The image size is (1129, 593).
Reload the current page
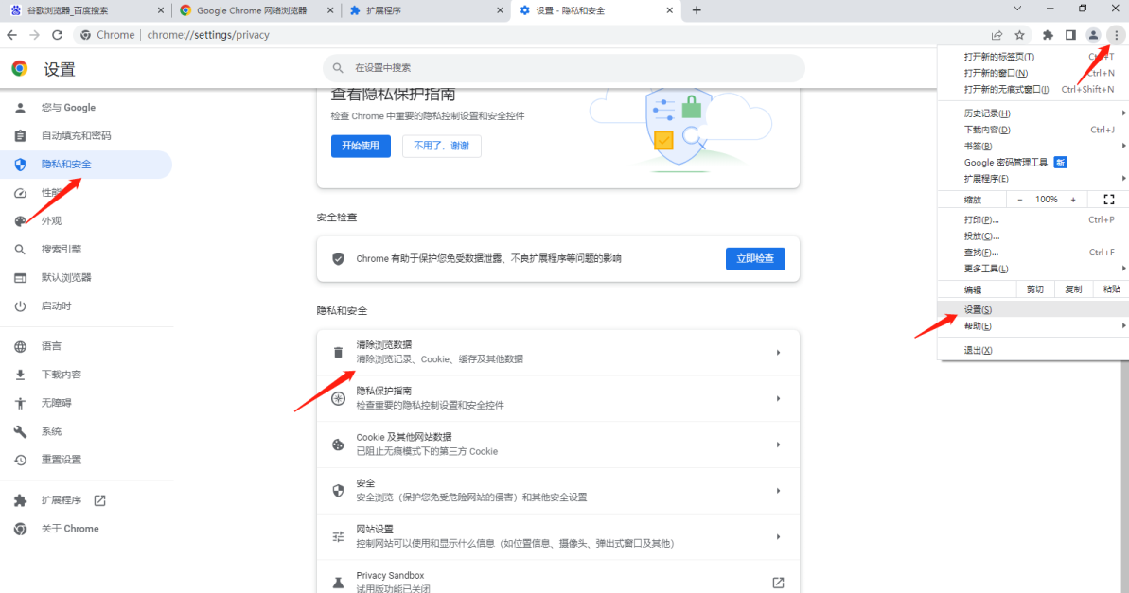point(58,35)
